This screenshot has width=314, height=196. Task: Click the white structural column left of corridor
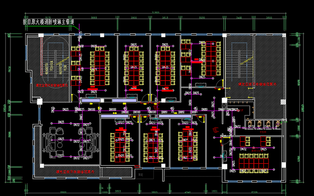coord(40,101)
